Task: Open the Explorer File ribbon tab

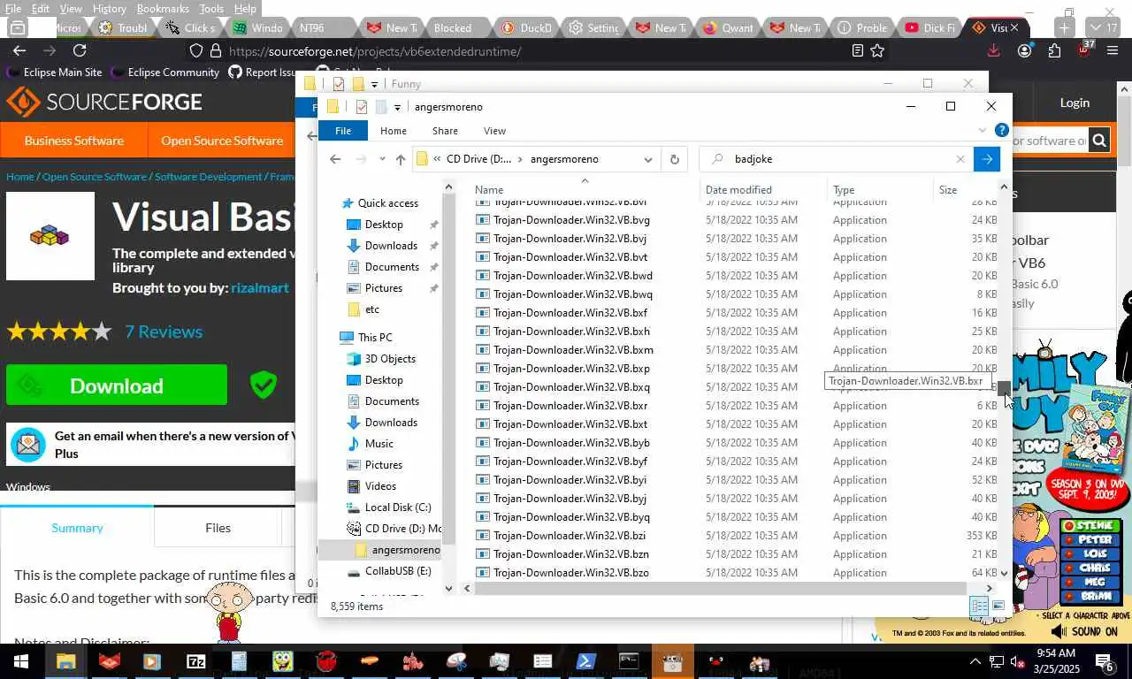Action: 342,131
